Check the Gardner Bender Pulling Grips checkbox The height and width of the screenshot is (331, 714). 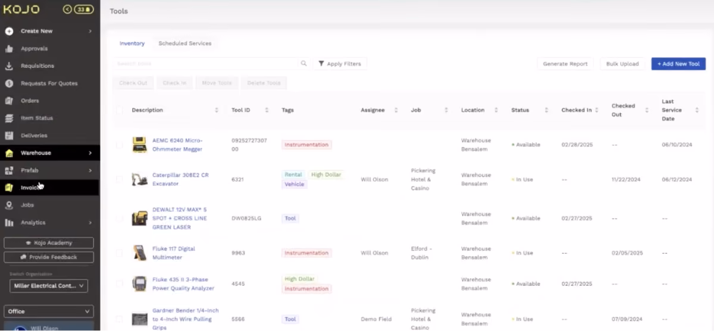click(120, 319)
